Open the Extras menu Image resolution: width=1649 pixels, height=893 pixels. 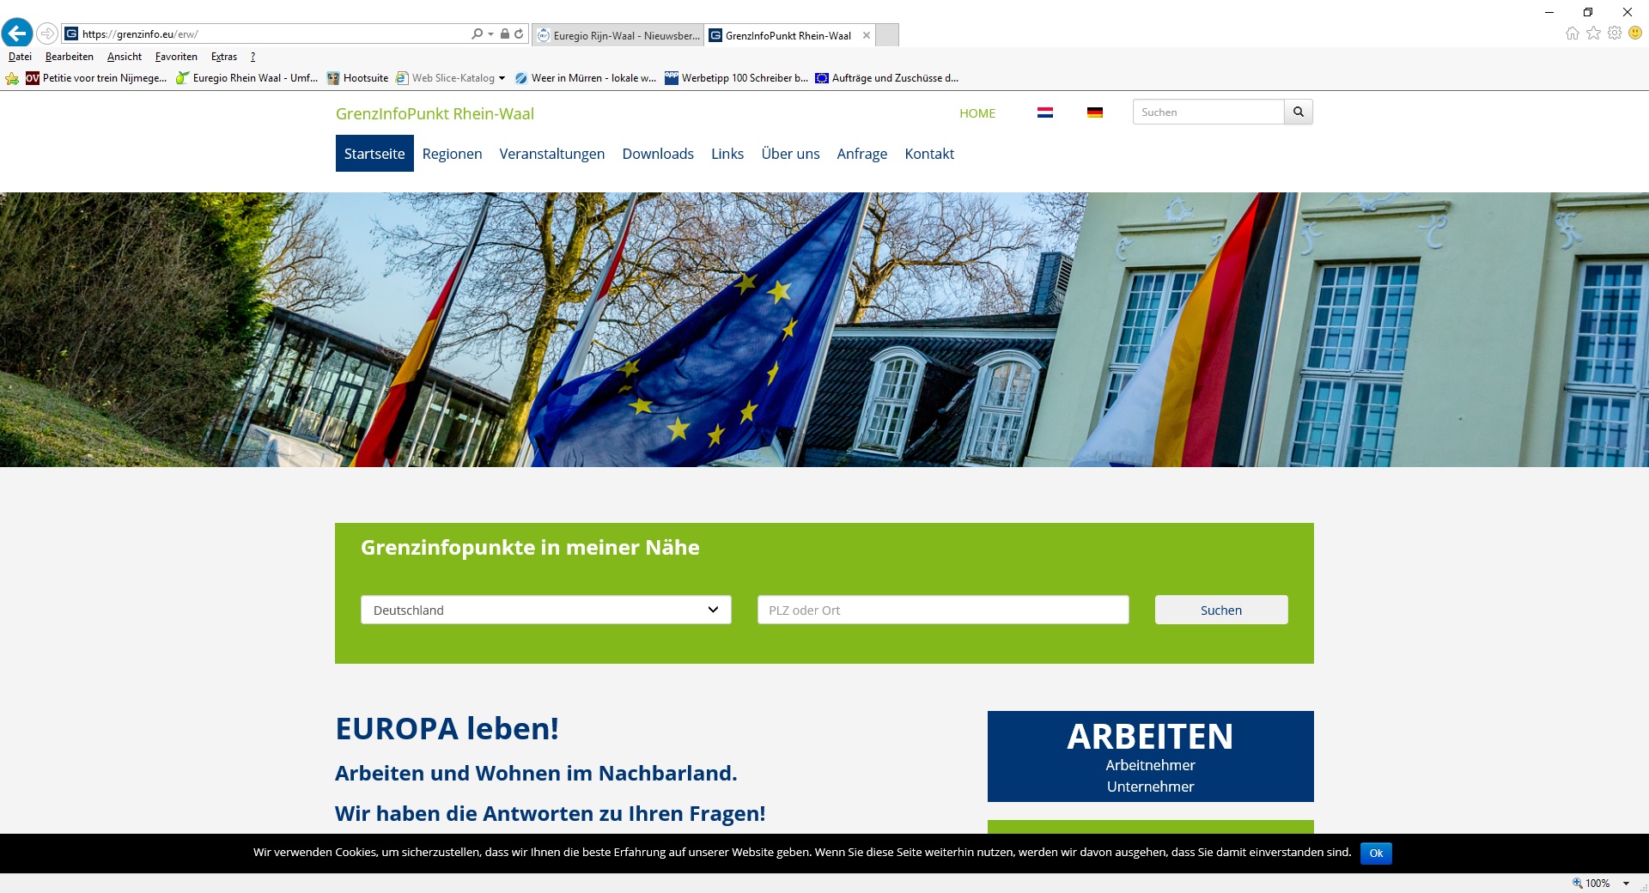coord(223,57)
